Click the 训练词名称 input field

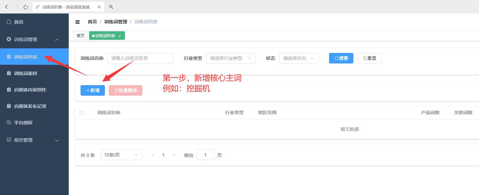(140, 58)
